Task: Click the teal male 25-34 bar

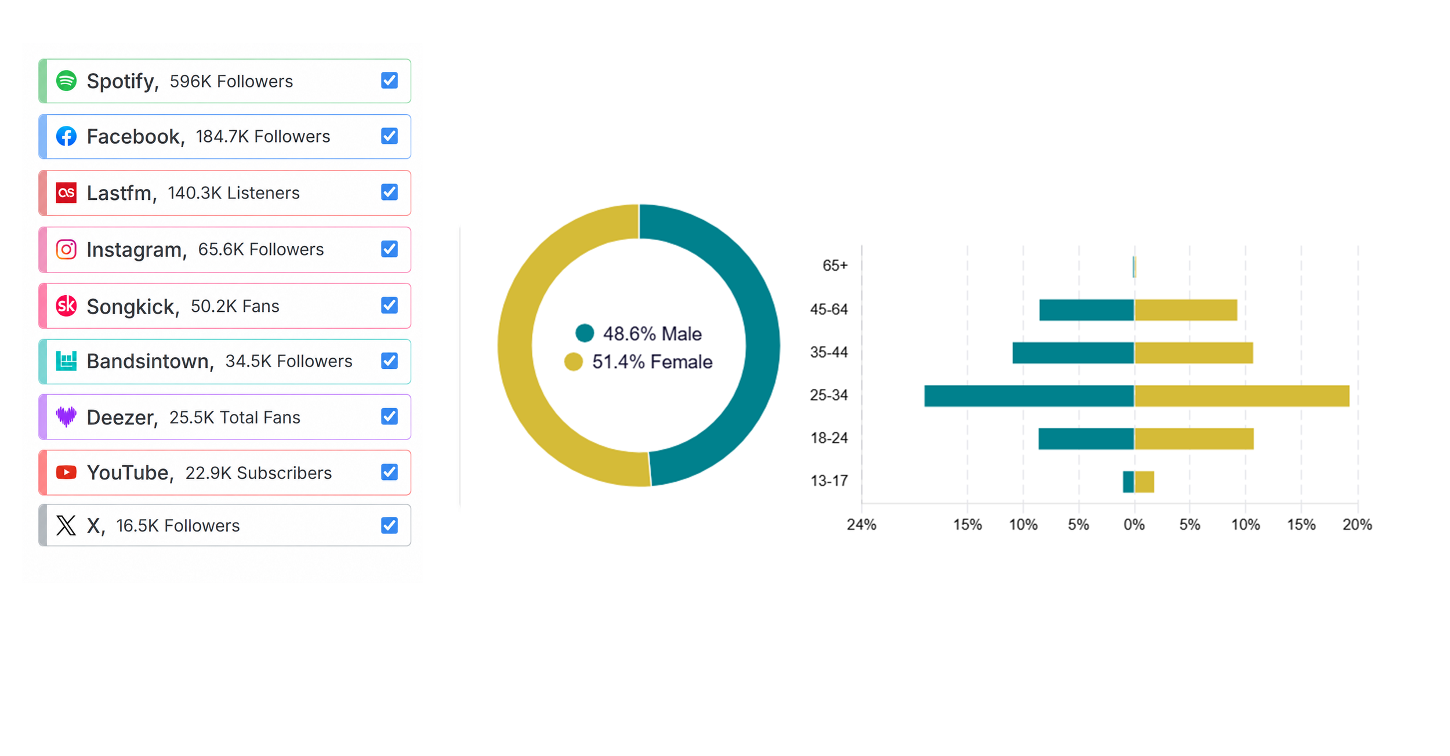Action: tap(1029, 396)
